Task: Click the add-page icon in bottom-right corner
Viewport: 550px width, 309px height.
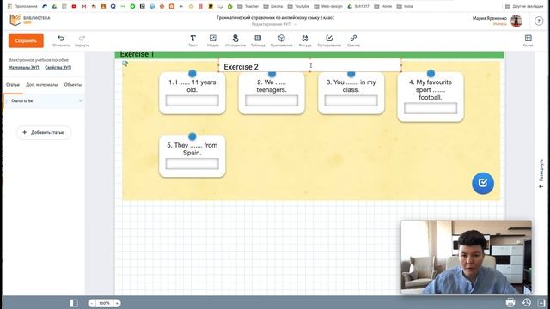Action: 541,303
